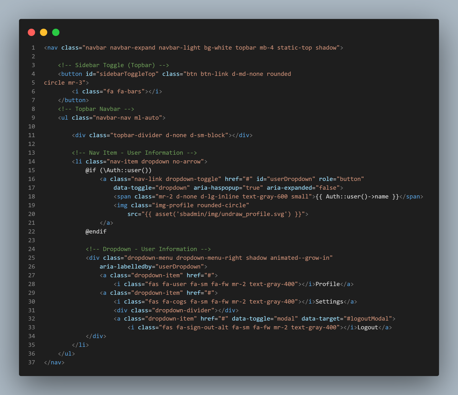Click the aria-labelledby="userDropdown" attribute
The width and height of the screenshot is (458, 395).
point(152,267)
